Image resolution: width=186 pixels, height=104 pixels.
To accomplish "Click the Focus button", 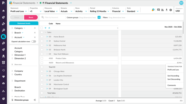I will [x=17, y=17].
